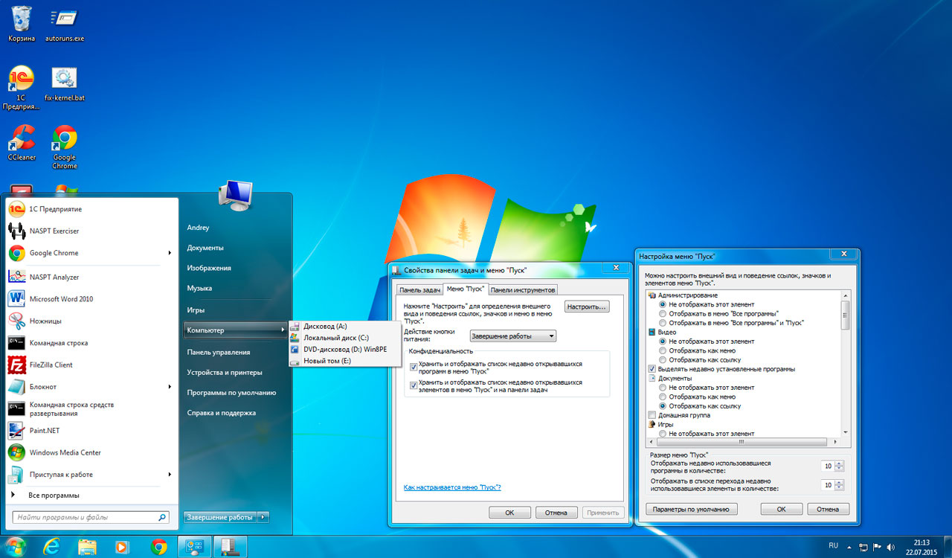Open "Как настраивается меню Пуск?" help link

point(451,487)
